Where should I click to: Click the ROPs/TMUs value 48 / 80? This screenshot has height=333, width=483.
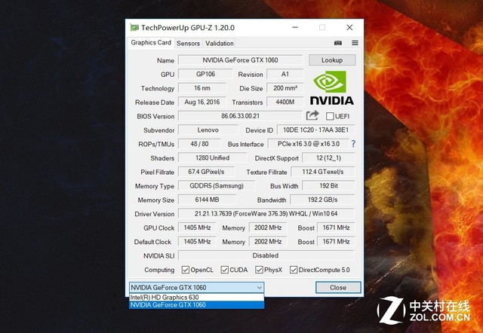199,144
